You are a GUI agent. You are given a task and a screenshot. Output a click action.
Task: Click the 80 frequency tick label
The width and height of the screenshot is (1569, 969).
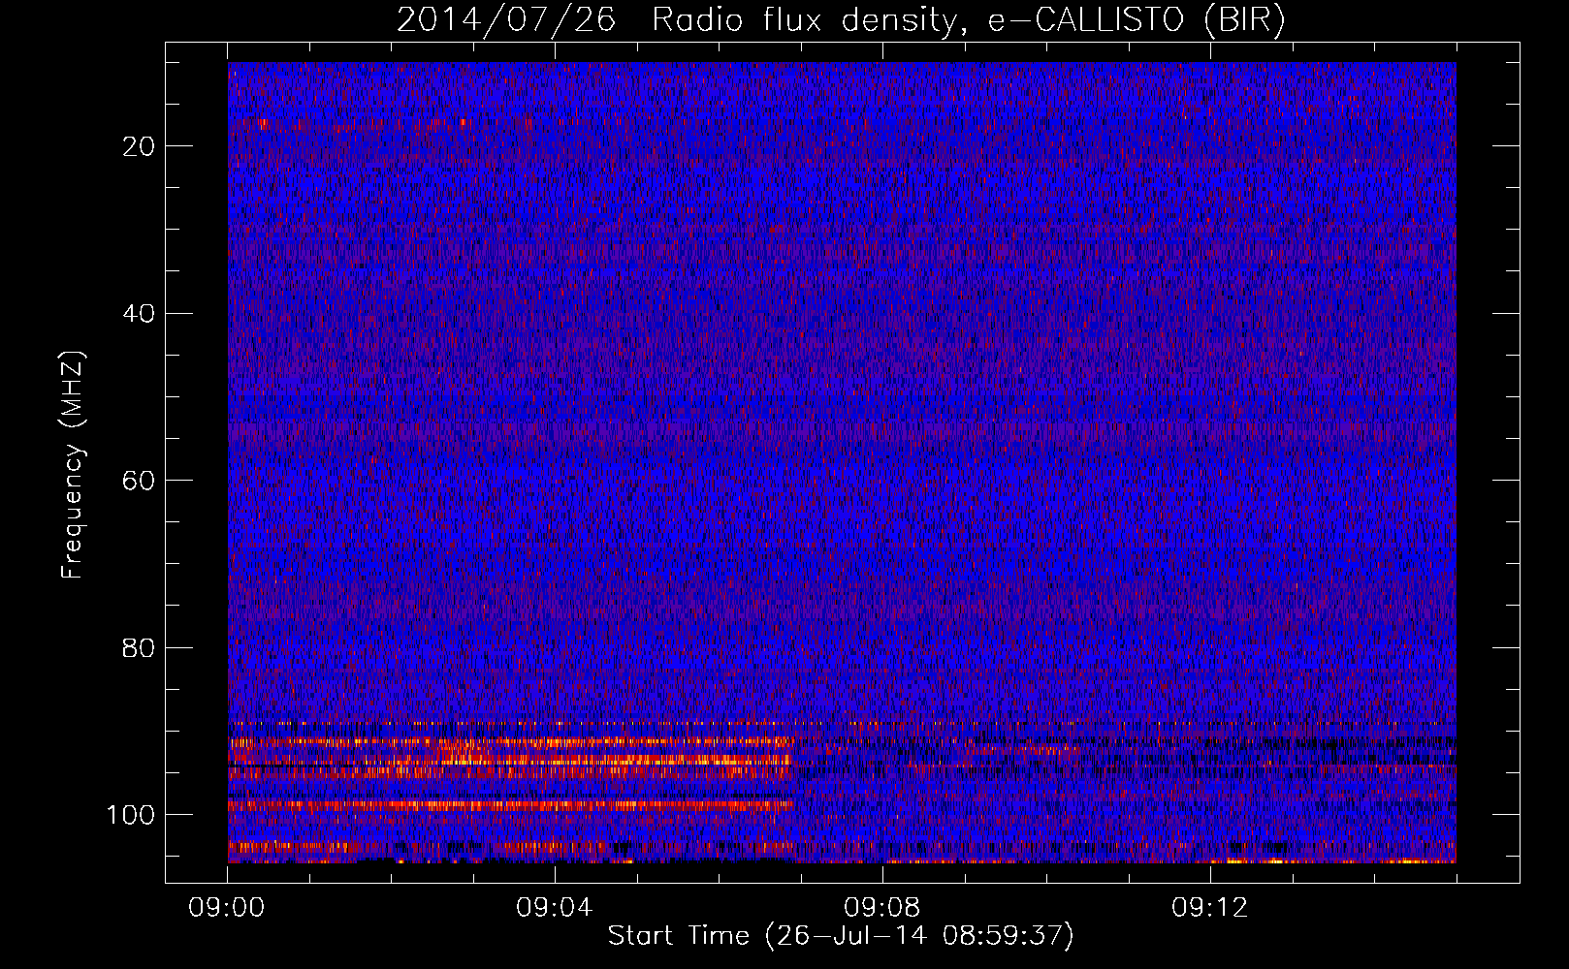coord(140,647)
